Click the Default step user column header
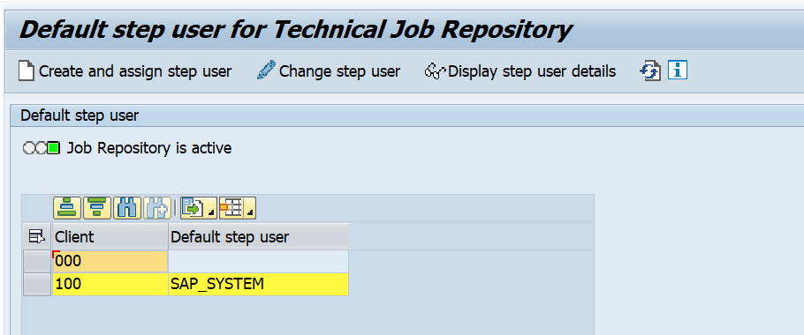The image size is (804, 335). [258, 236]
